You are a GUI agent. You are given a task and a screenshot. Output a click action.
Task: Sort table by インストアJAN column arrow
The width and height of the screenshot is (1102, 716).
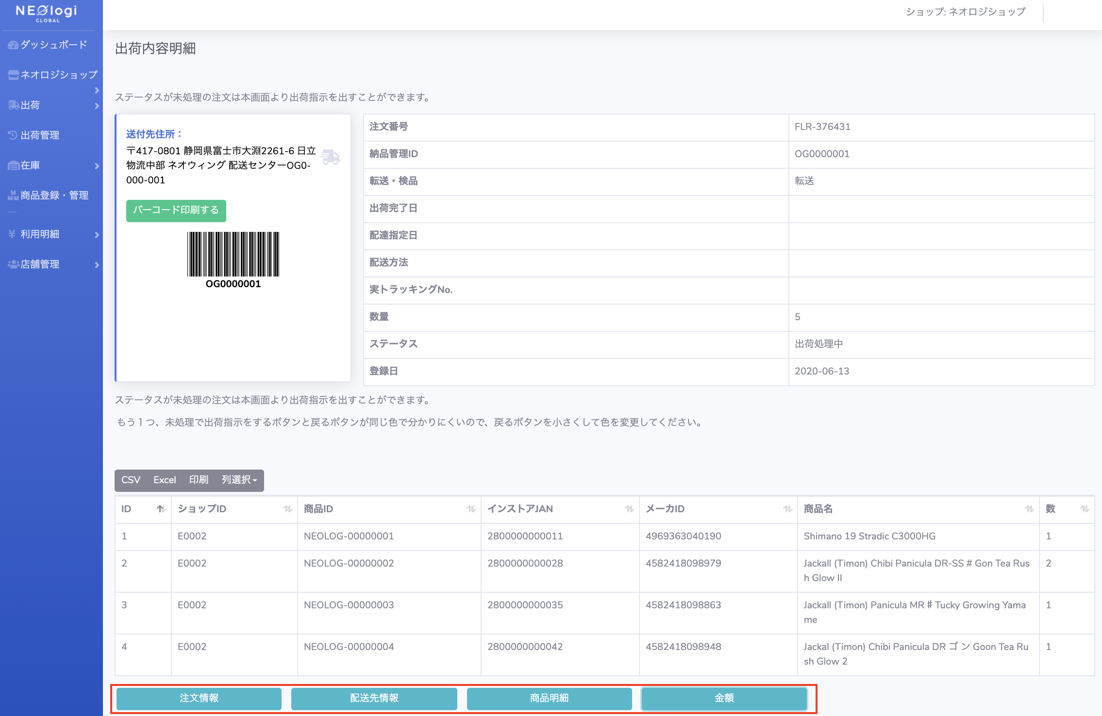point(630,509)
